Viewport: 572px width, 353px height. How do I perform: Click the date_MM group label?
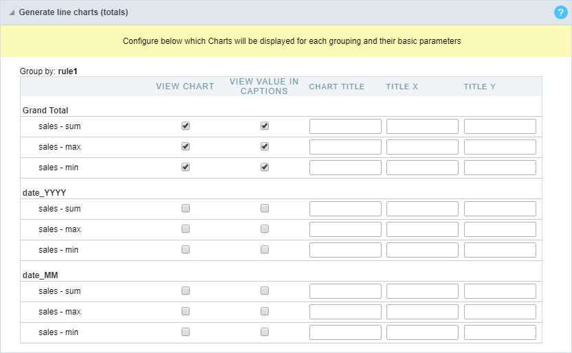[40, 275]
